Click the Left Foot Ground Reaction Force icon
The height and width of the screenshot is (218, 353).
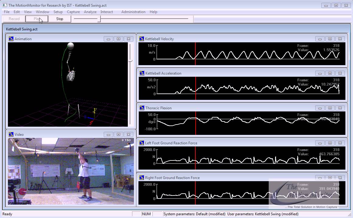[142, 143]
